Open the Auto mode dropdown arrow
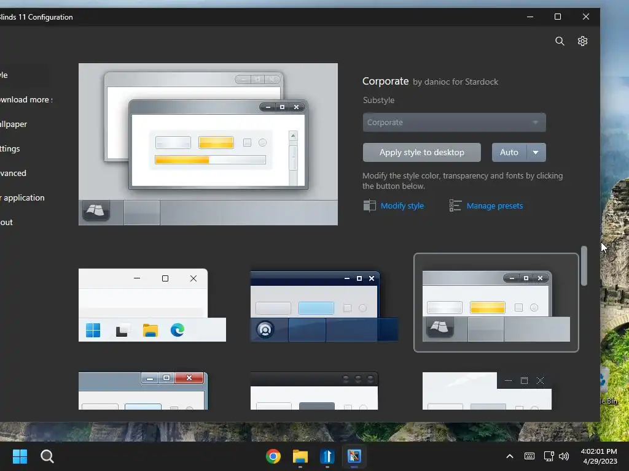Viewport: 629px width, 471px height. point(536,153)
